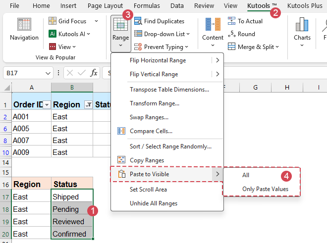Cancel the formula bar entry
Image resolution: width=327 pixels, height=243 pixels.
pos(70,73)
